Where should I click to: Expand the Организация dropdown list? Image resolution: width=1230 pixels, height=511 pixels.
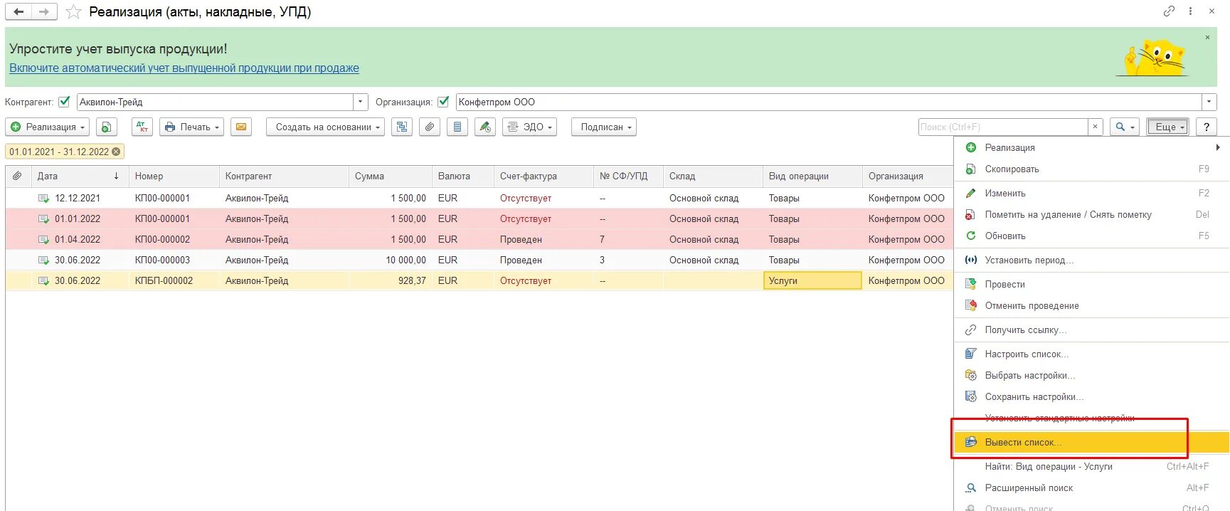[1209, 102]
